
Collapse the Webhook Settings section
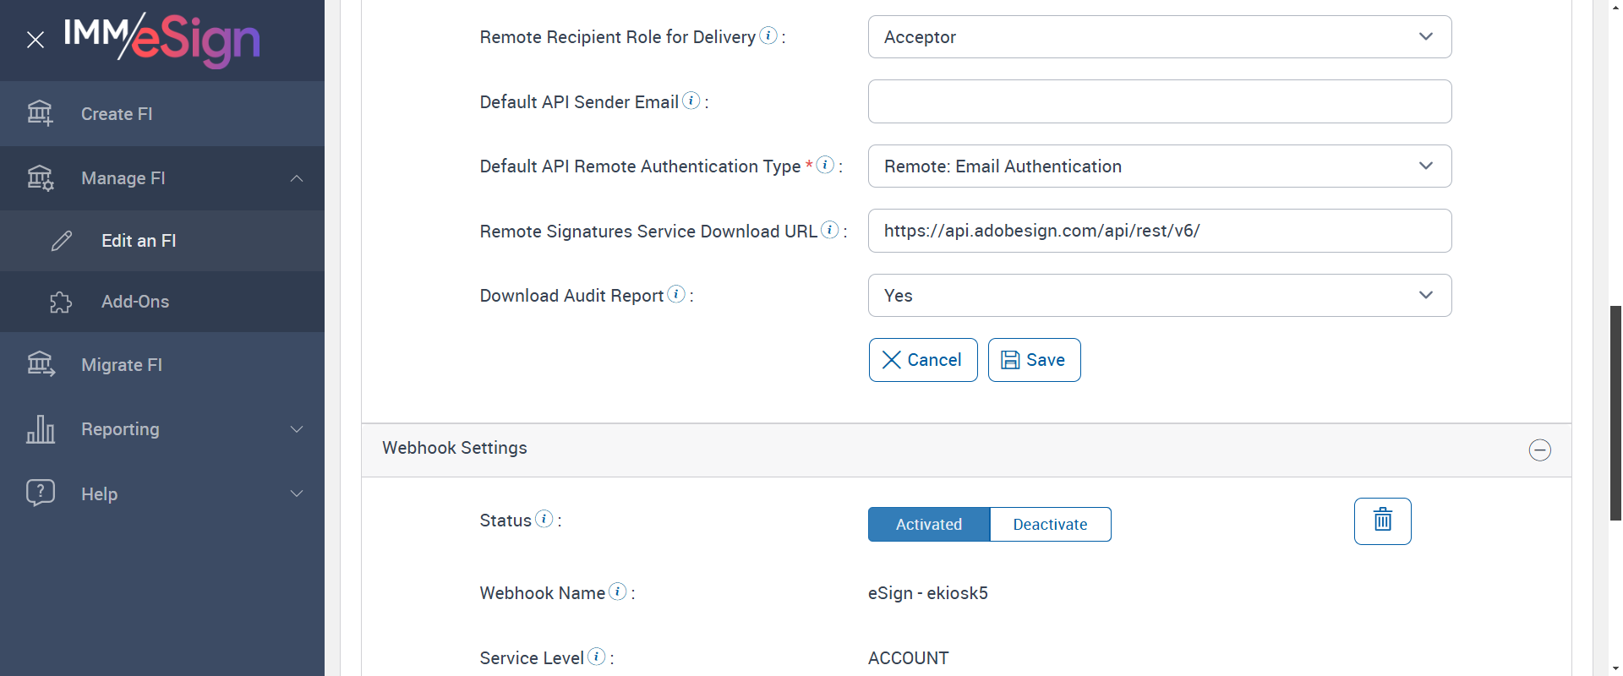(x=1539, y=450)
